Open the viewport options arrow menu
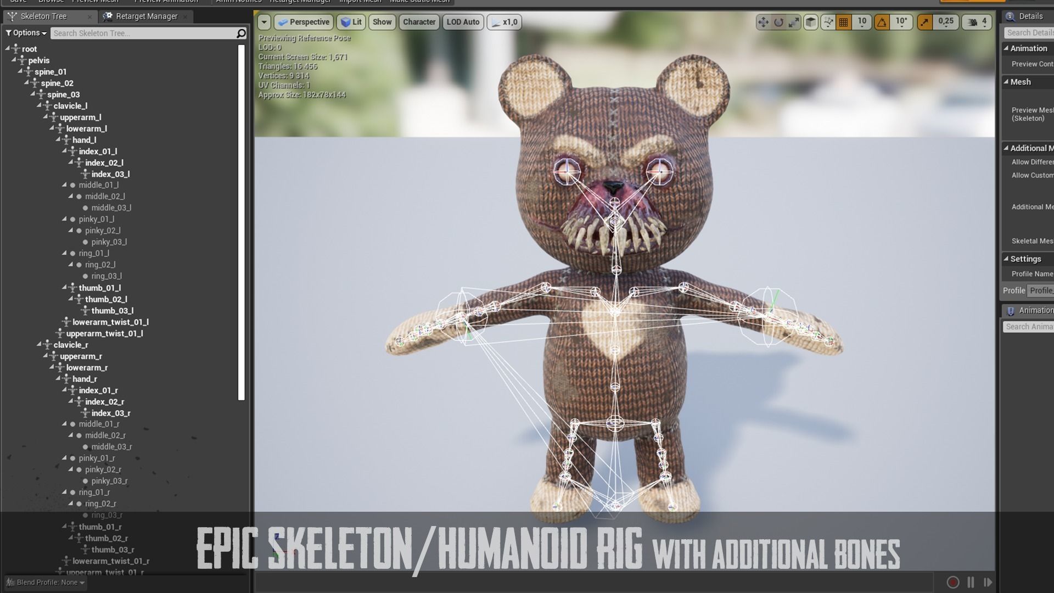Image resolution: width=1054 pixels, height=593 pixels. pos(264,23)
